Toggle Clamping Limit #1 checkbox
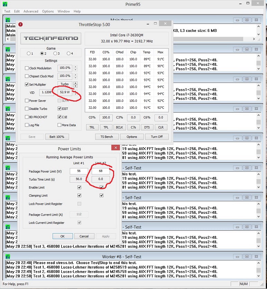267x289 pixels. click(79, 195)
